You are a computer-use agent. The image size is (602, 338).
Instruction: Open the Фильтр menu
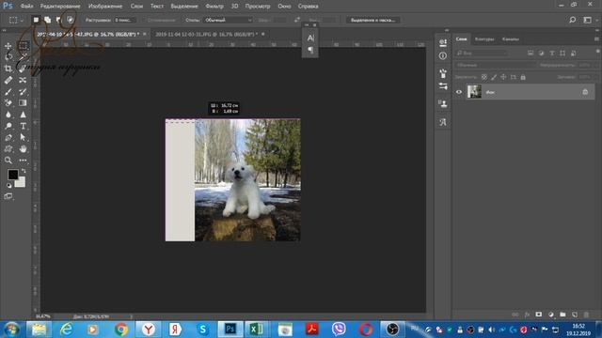(x=214, y=7)
